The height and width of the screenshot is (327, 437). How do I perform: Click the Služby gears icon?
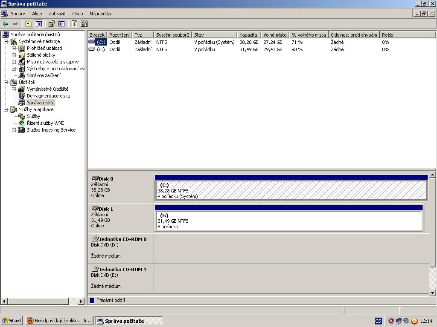tap(22, 116)
